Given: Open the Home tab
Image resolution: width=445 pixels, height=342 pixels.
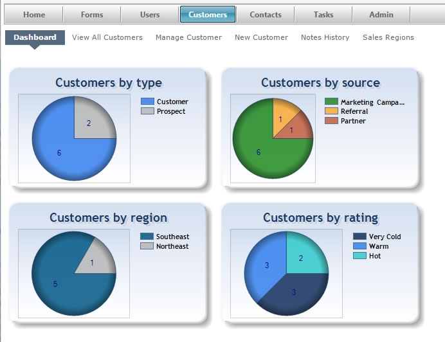Looking at the screenshot, I should pos(34,15).
